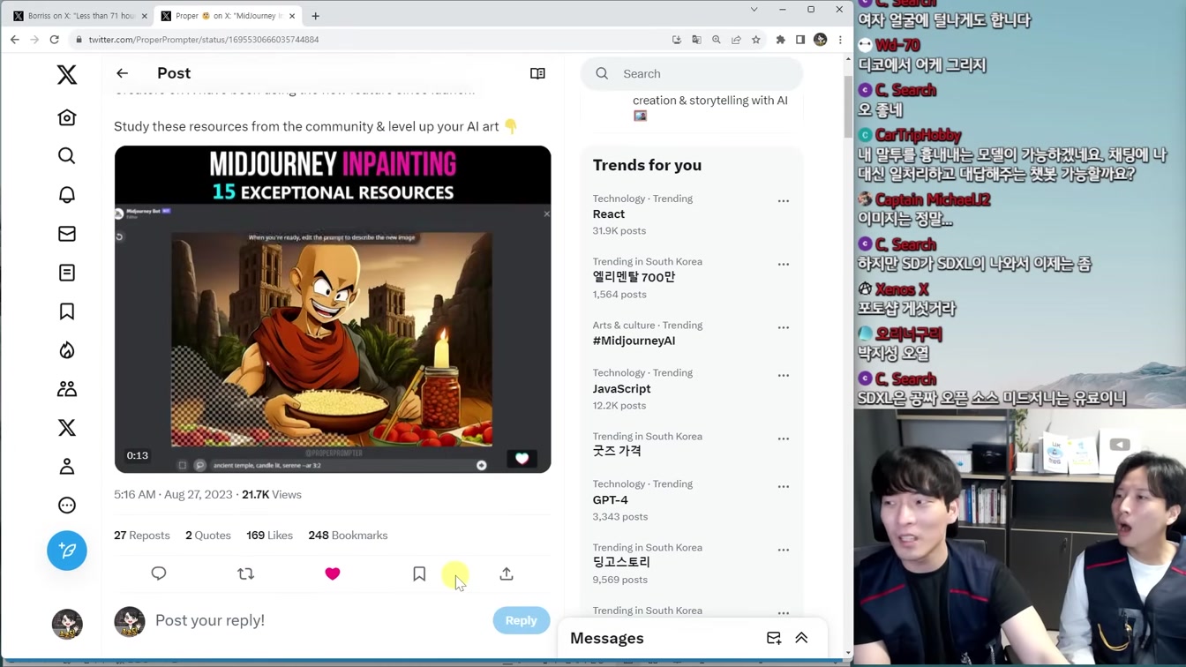The image size is (1186, 667).
Task: Open more options for the 굿즈 가격 trend
Action: [784, 439]
